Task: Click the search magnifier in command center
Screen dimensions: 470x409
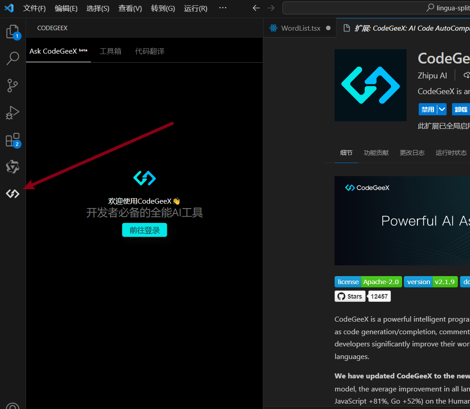Action: (430, 8)
